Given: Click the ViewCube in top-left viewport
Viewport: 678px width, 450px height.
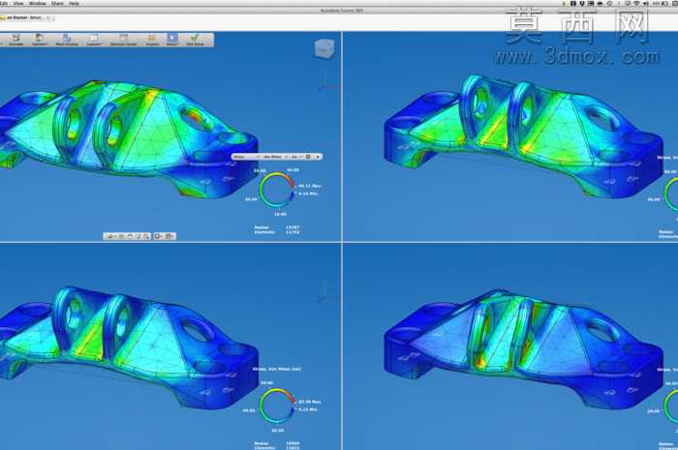Looking at the screenshot, I should [324, 48].
